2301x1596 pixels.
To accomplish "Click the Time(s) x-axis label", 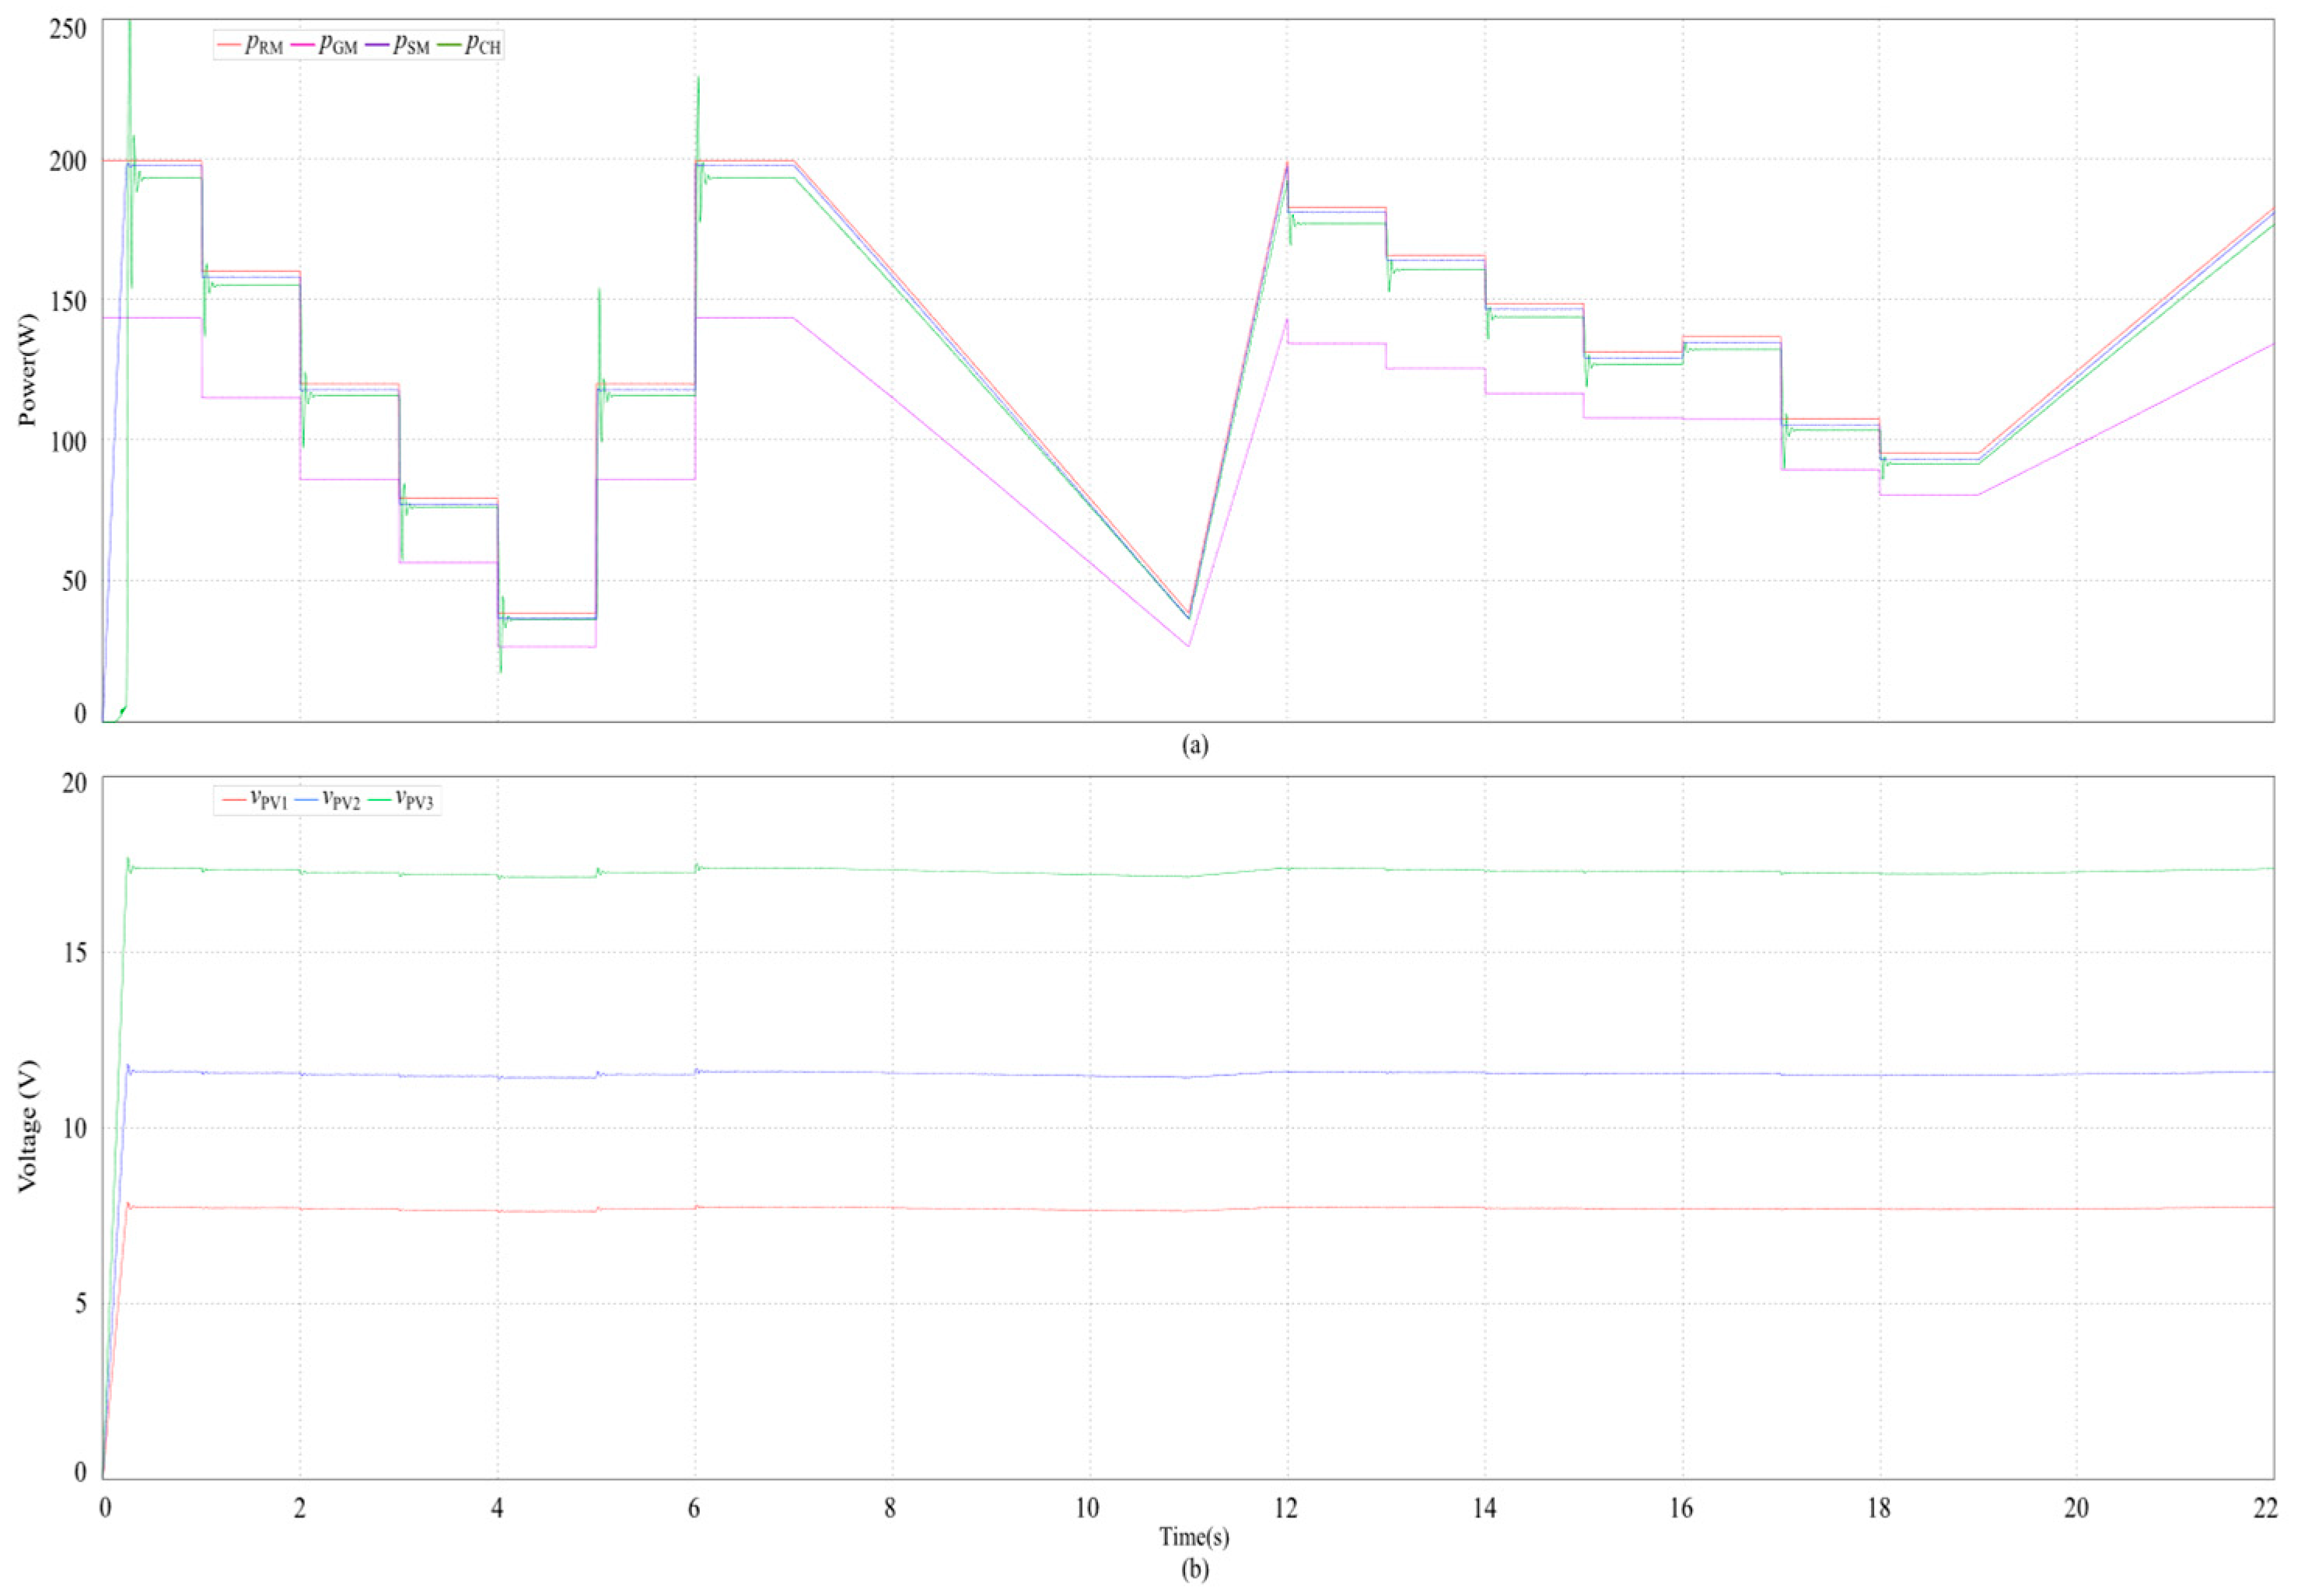I will pyautogui.click(x=1194, y=1536).
